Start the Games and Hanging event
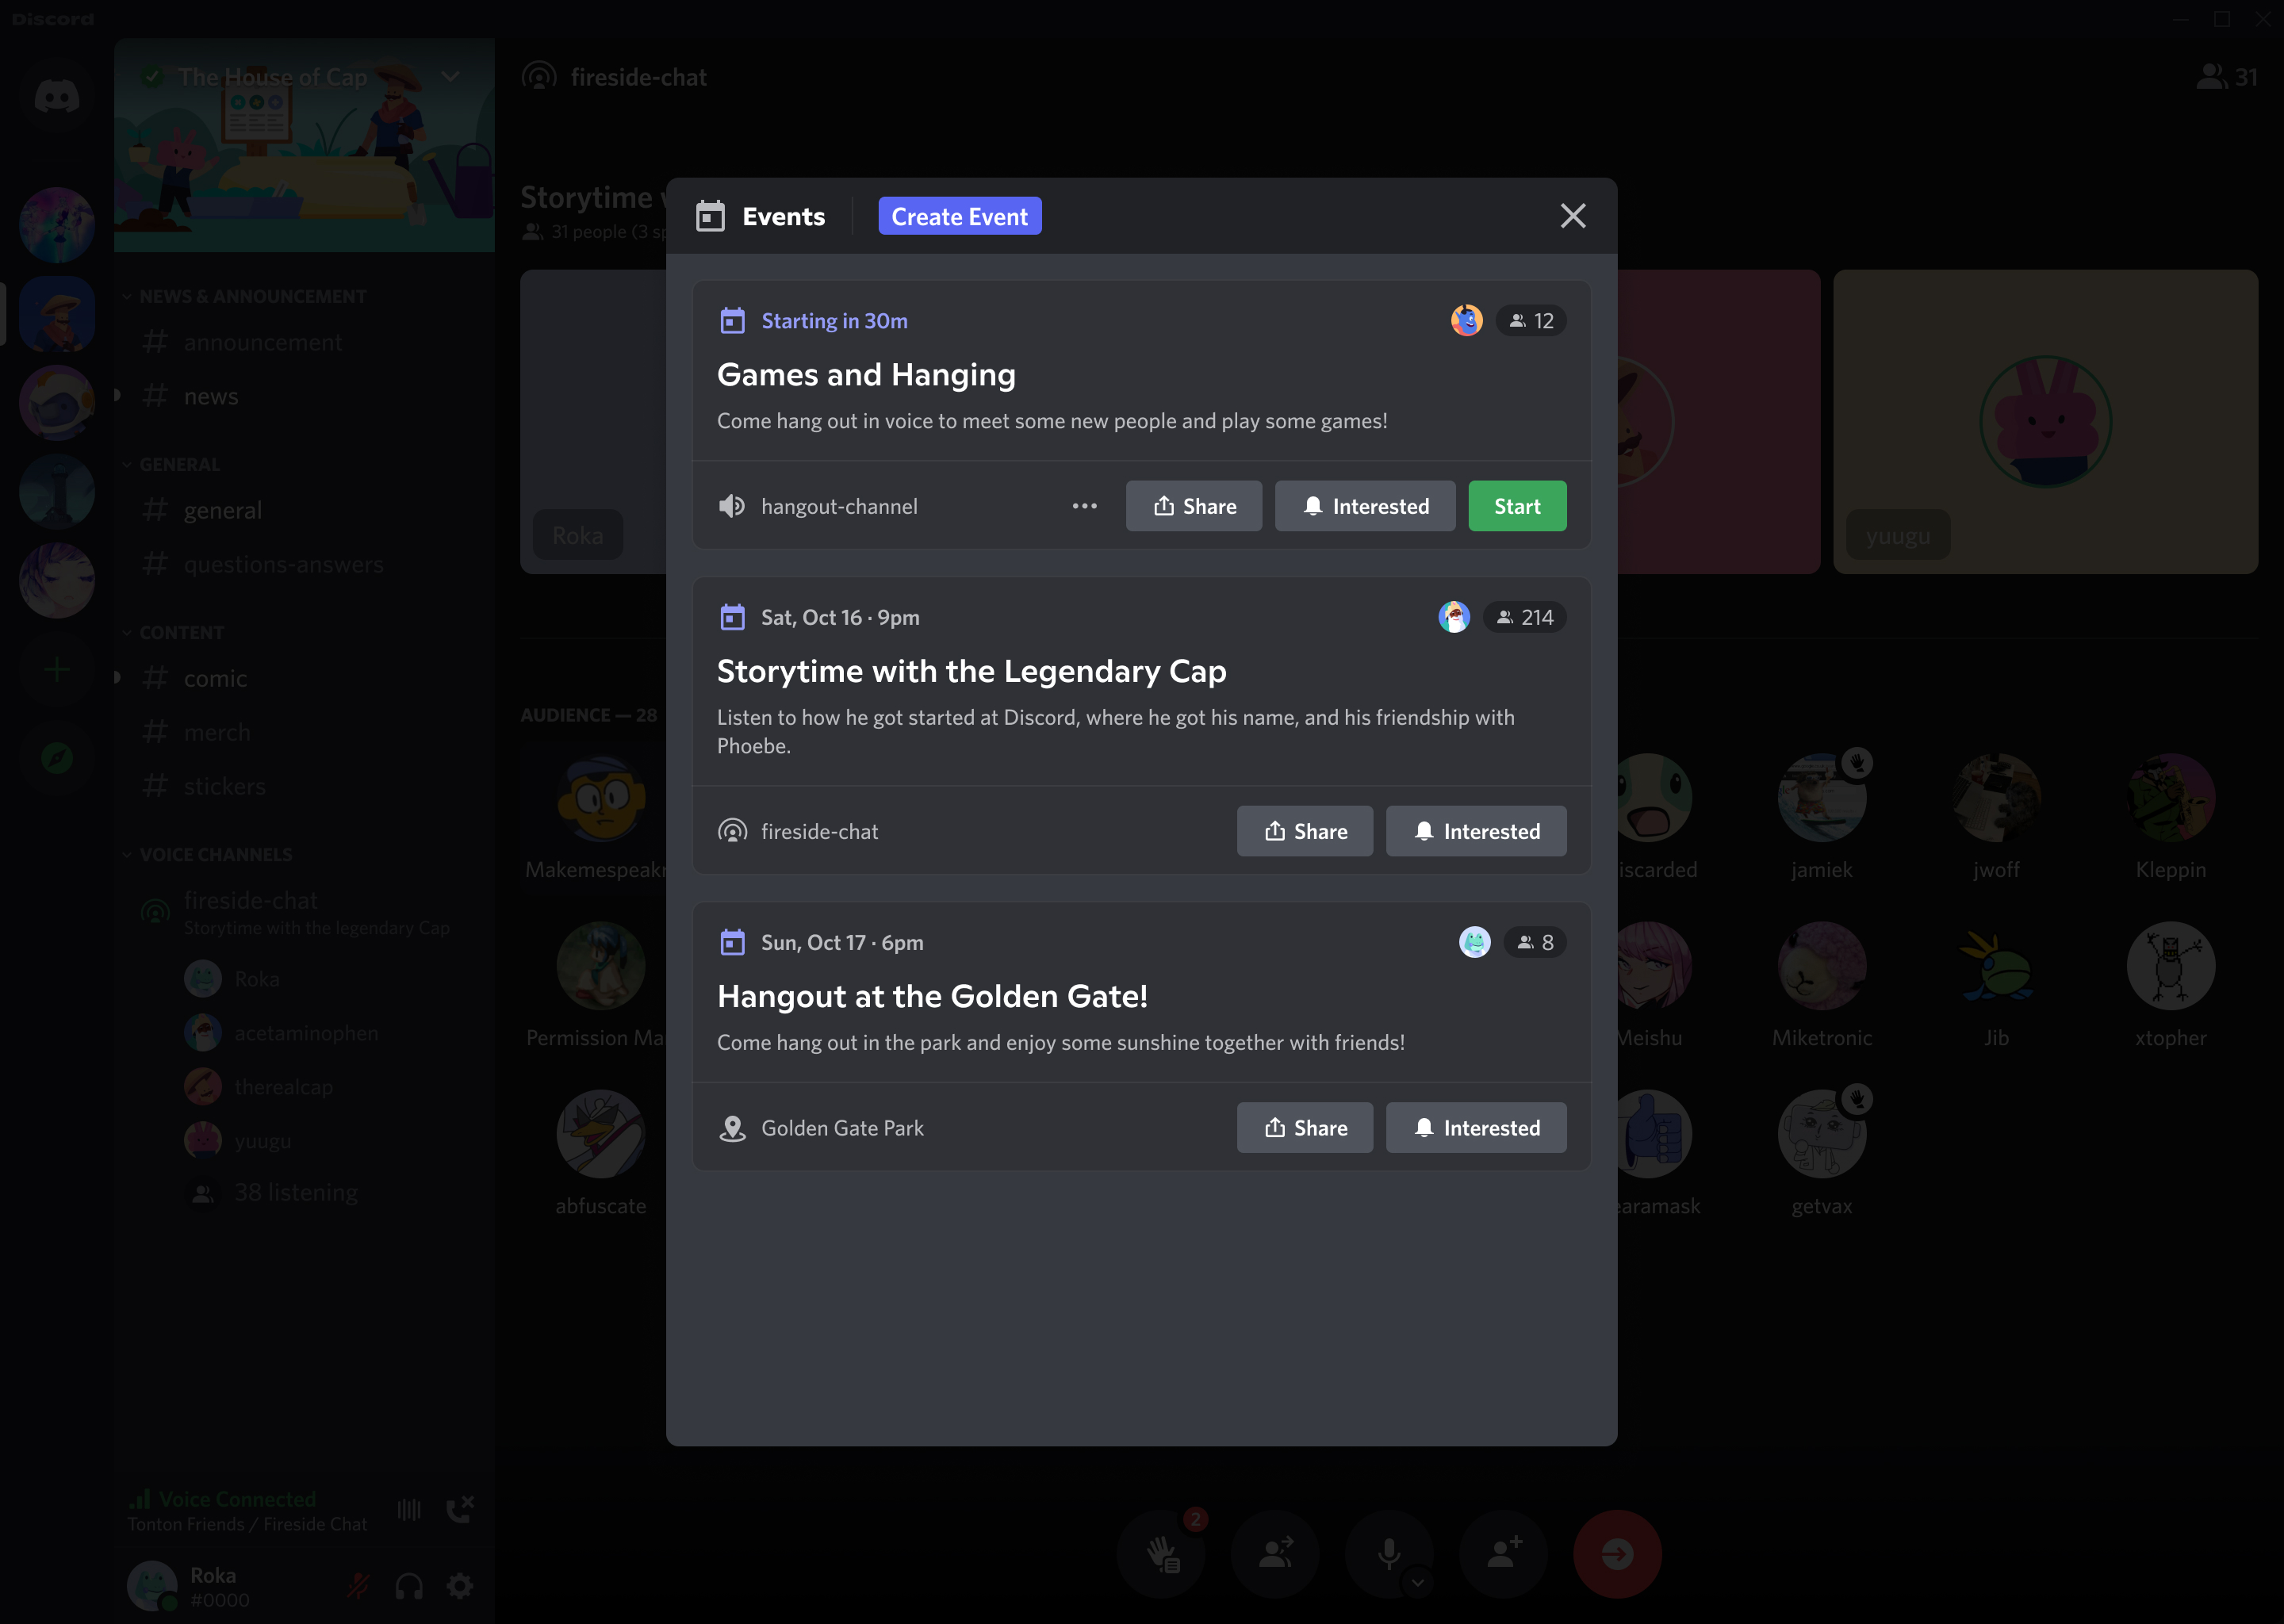Screen dimensions: 2284x1624 1516,506
